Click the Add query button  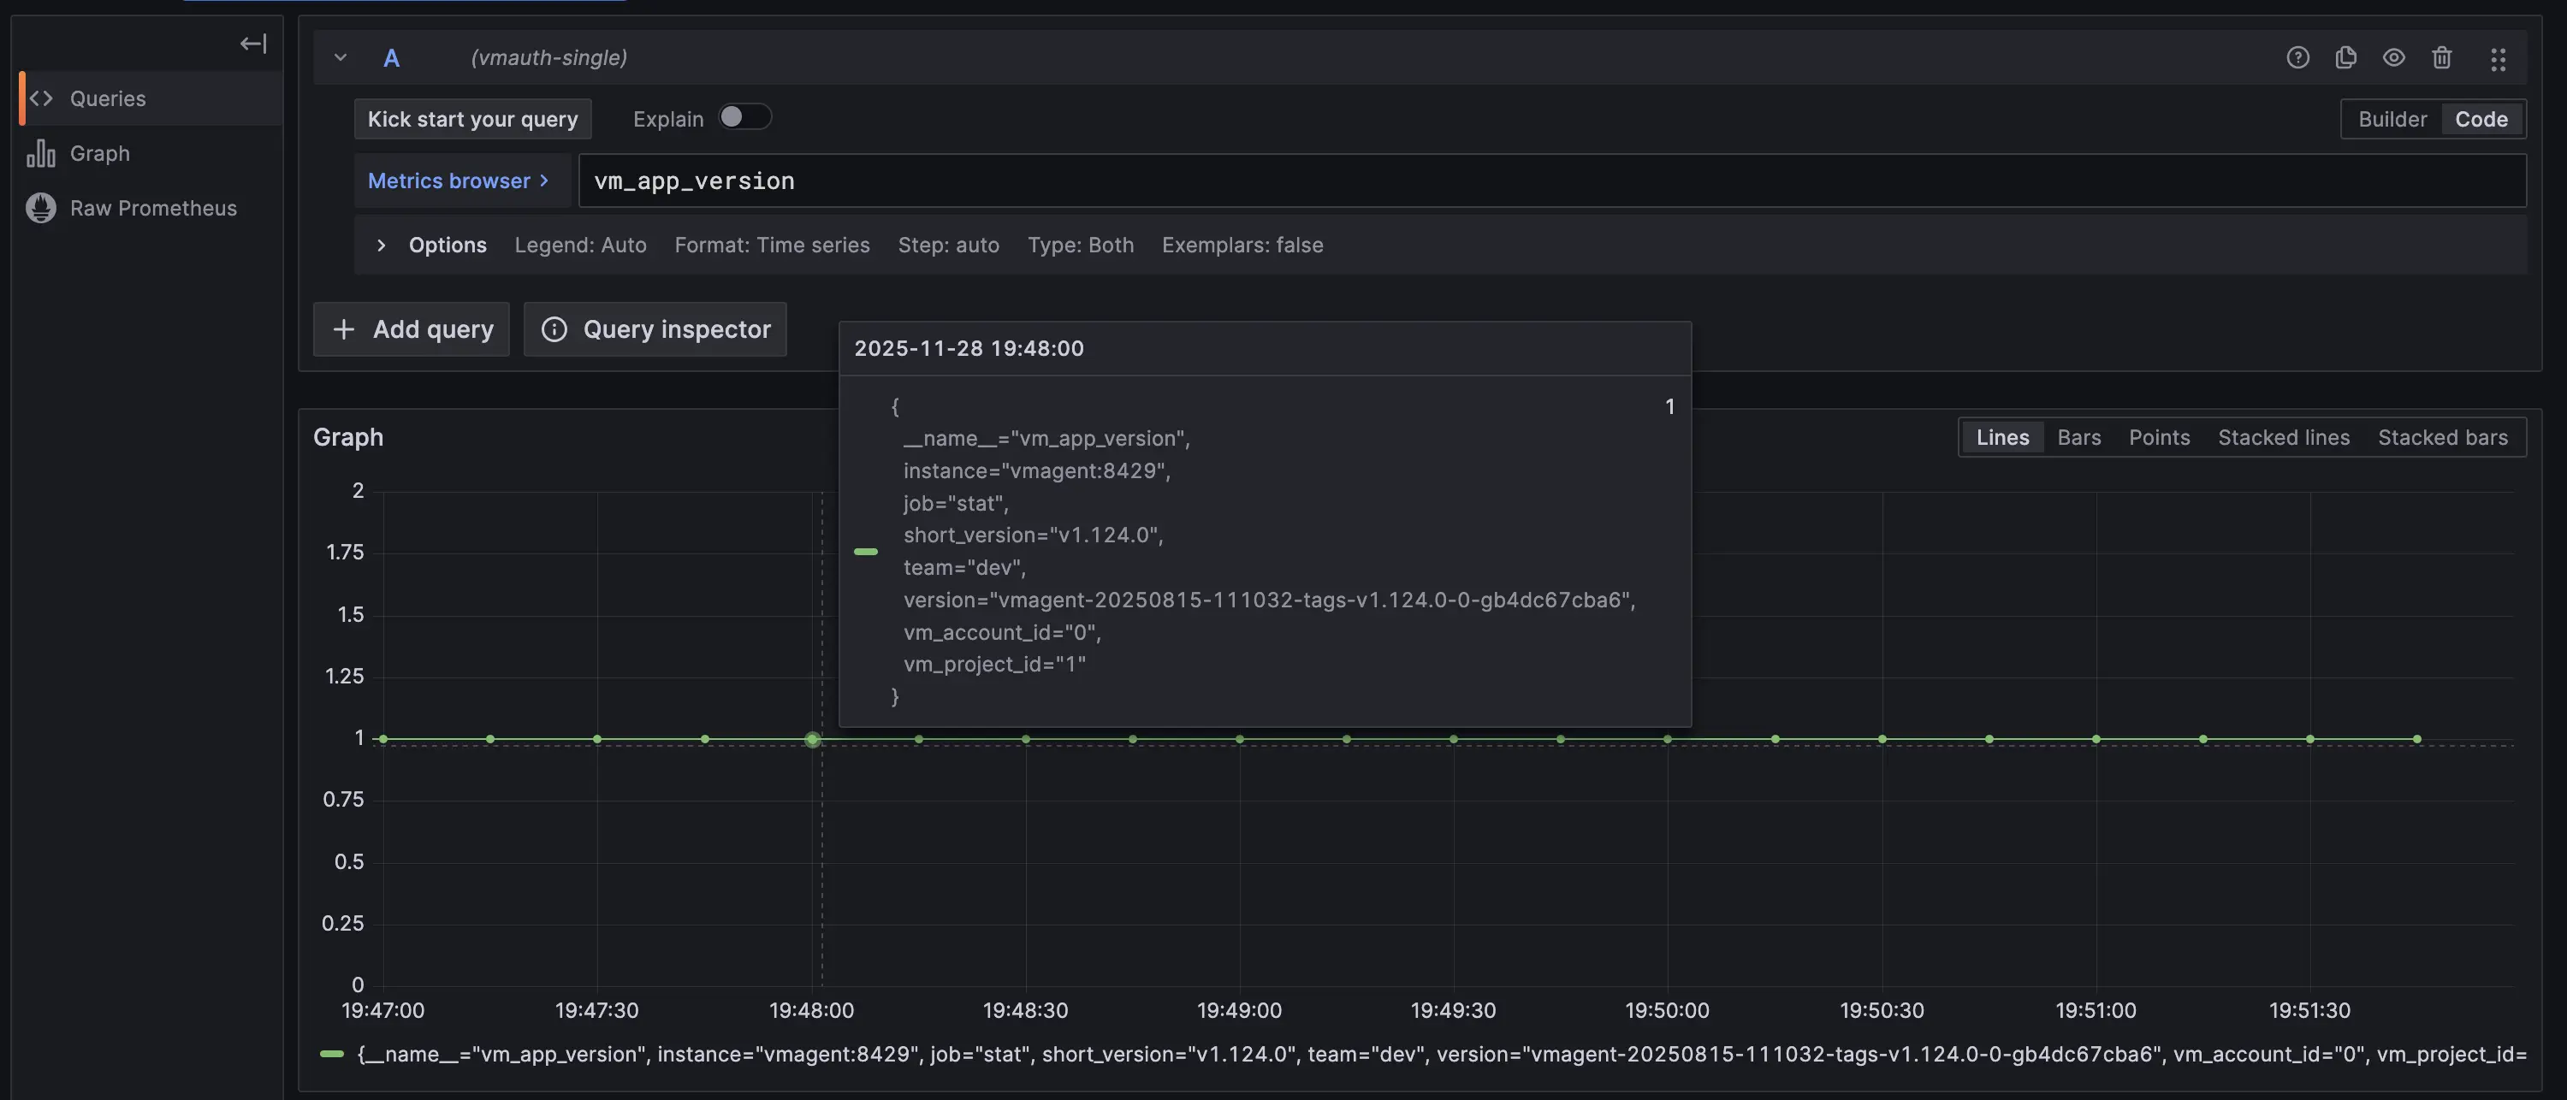coord(412,328)
